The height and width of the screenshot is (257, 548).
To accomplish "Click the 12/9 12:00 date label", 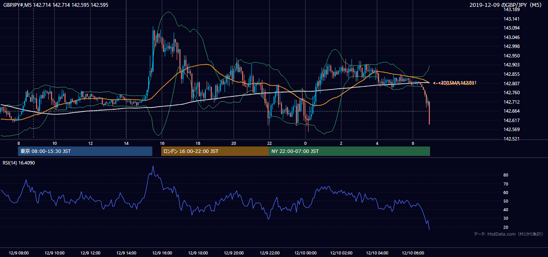I will point(90,253).
